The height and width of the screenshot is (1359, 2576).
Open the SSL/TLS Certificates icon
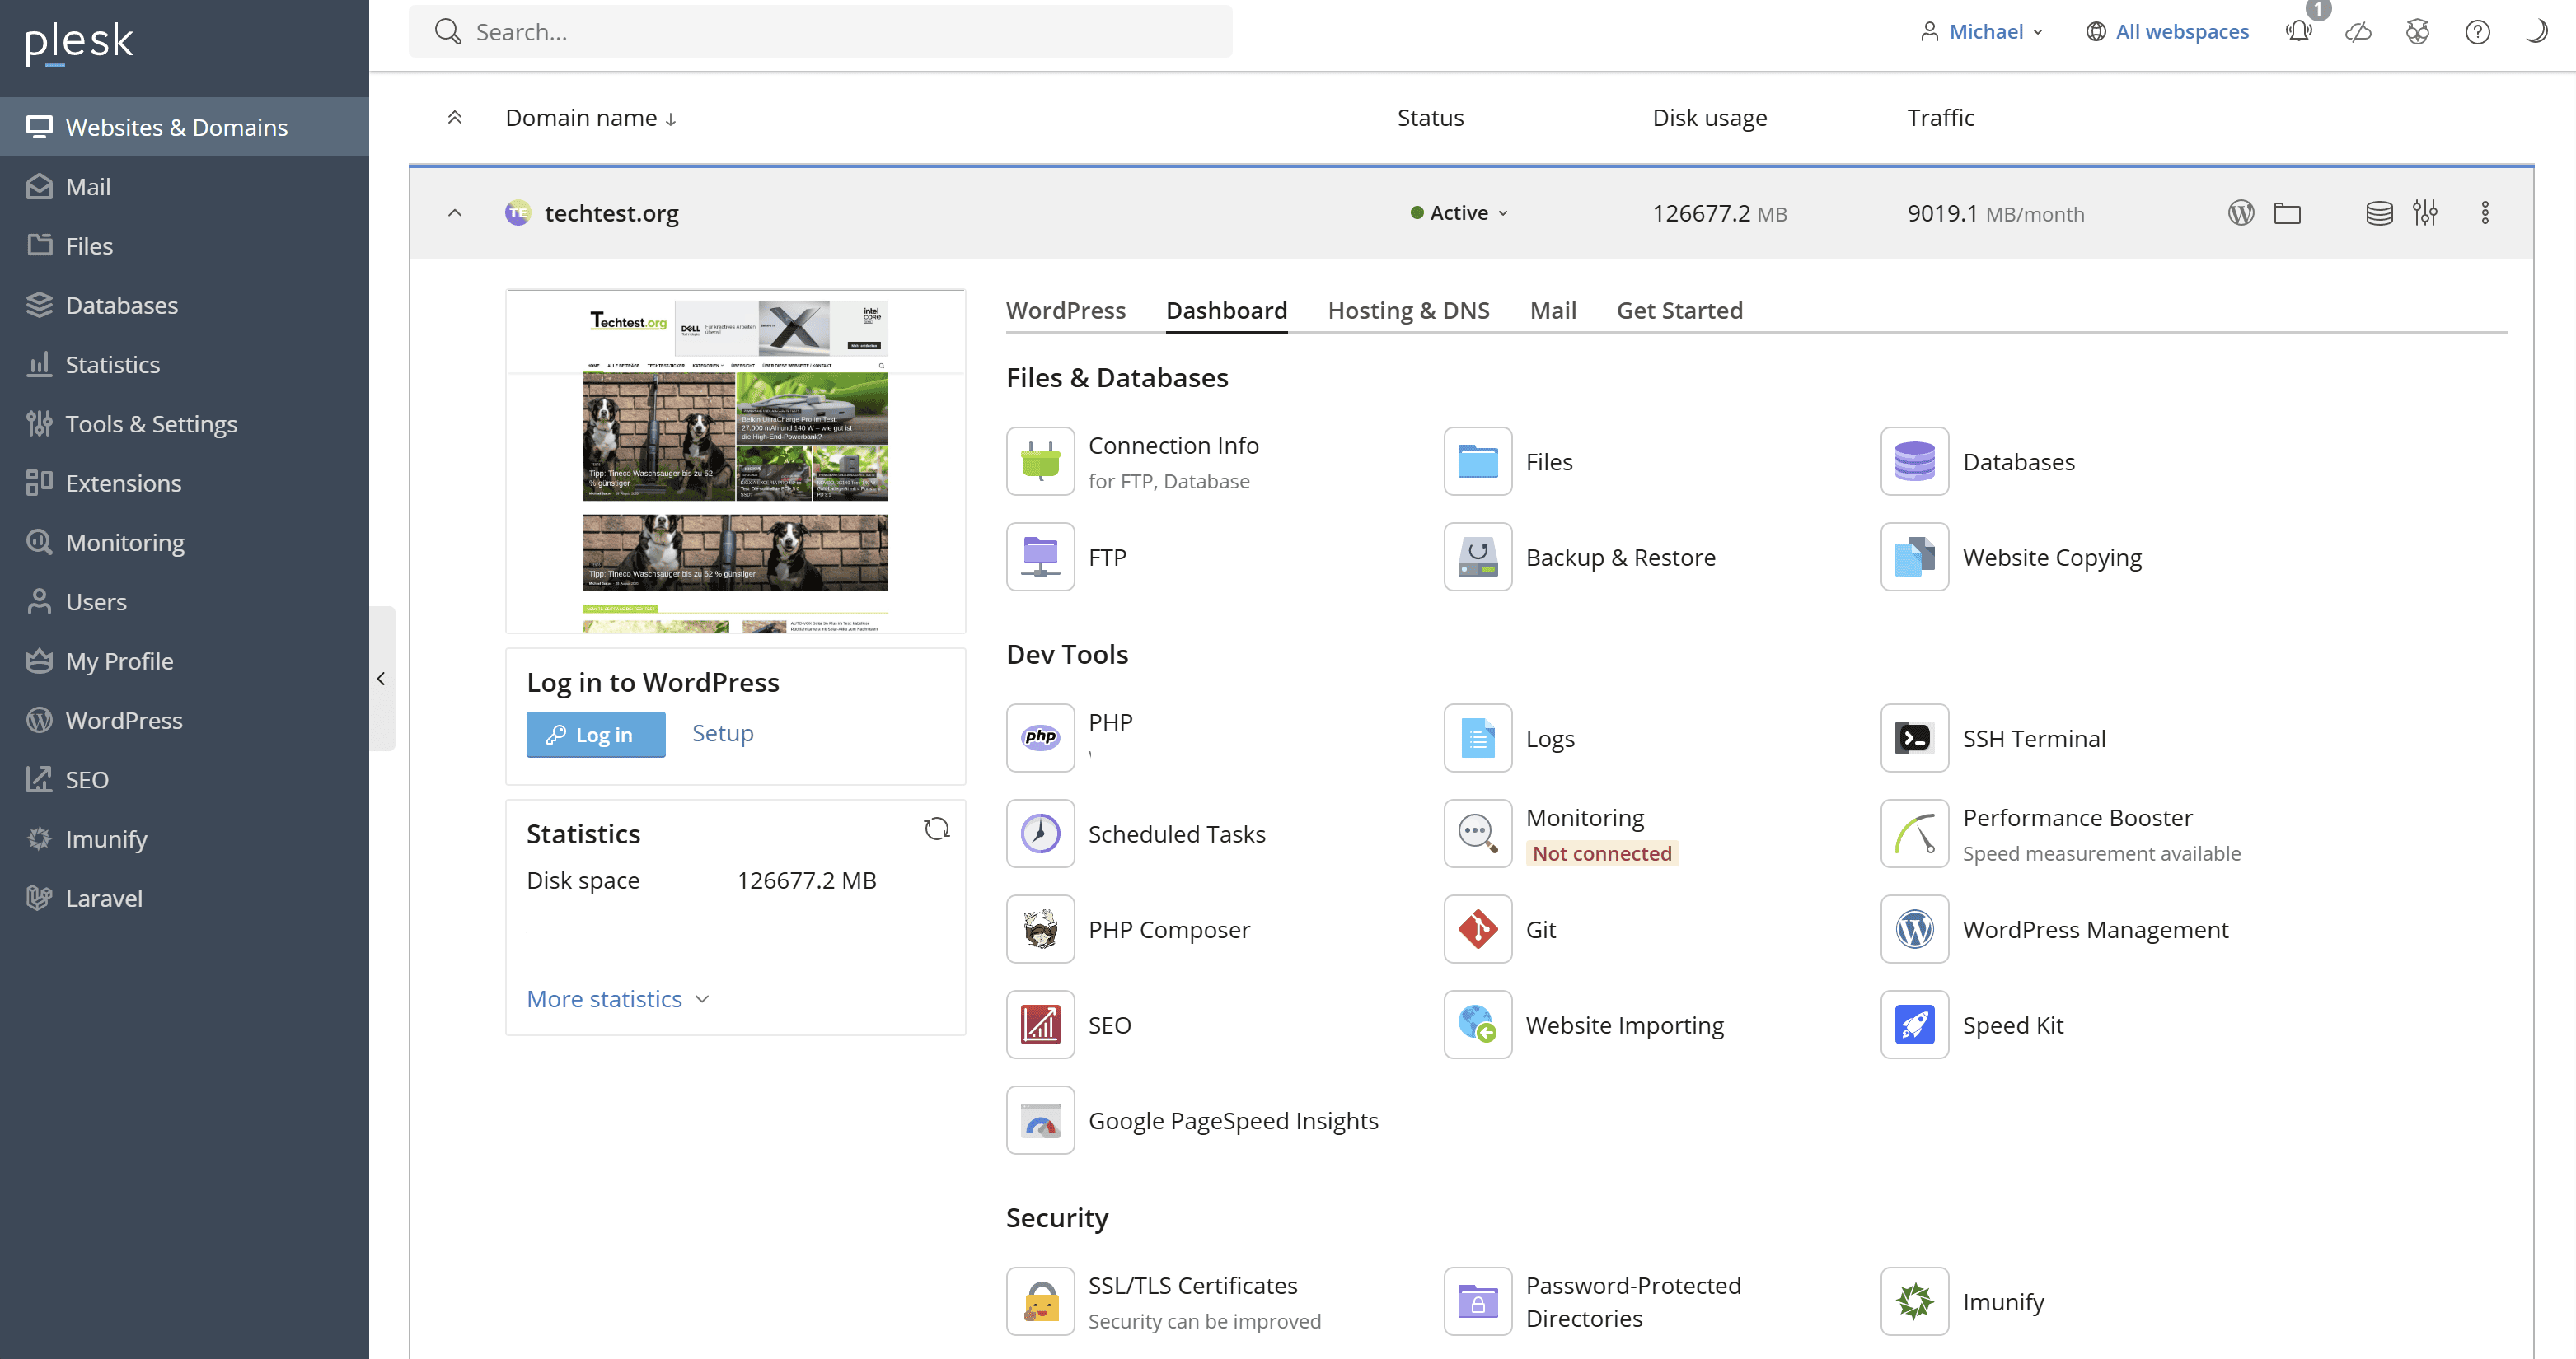tap(1040, 1301)
